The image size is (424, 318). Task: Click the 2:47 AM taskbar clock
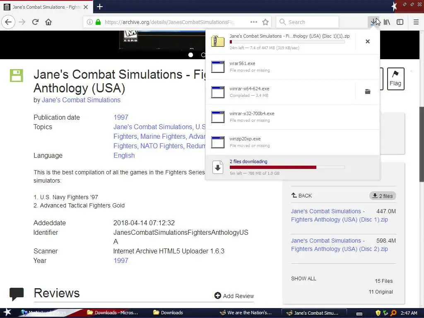[x=409, y=313]
